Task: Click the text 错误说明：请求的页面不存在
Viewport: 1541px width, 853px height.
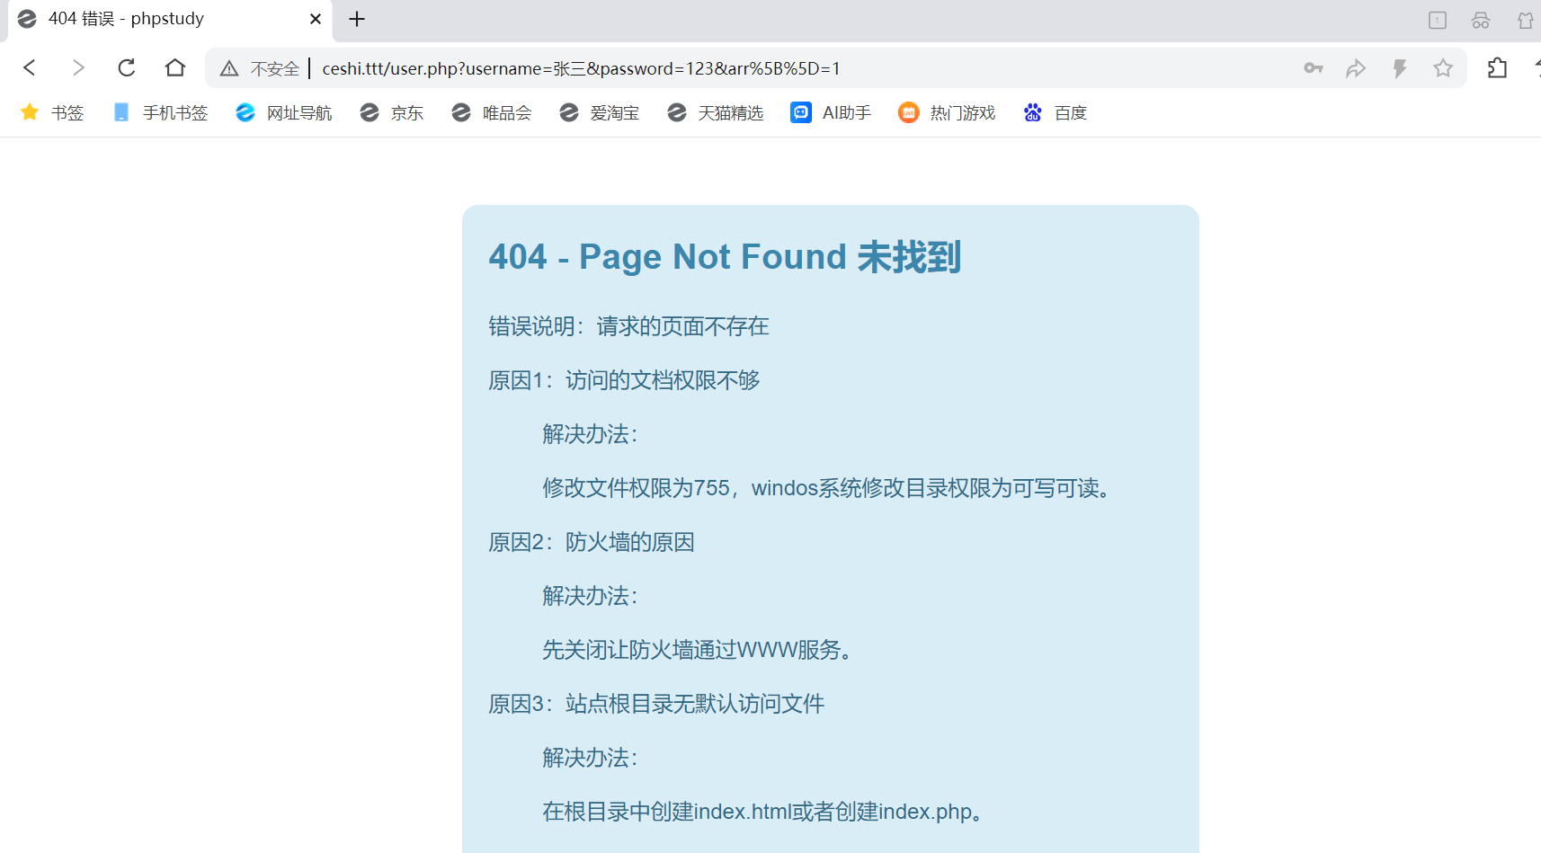Action: pos(628,326)
